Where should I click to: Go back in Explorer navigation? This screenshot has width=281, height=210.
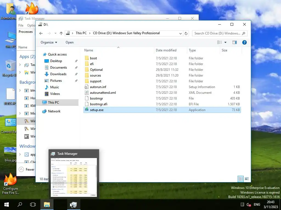(x=41, y=33)
